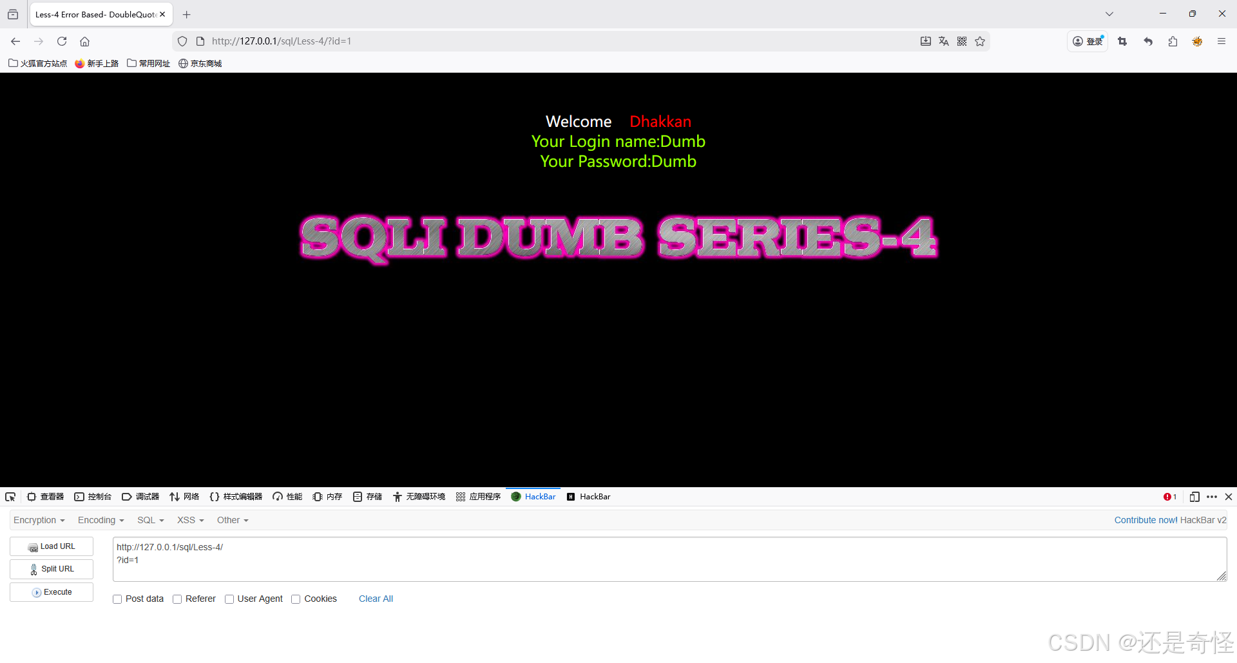Screen dimensions: 1237x663
Task: Select the element picker in devtools
Action: (x=10, y=496)
